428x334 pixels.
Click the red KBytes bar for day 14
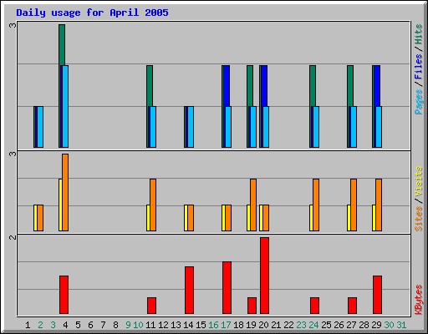[189, 290]
